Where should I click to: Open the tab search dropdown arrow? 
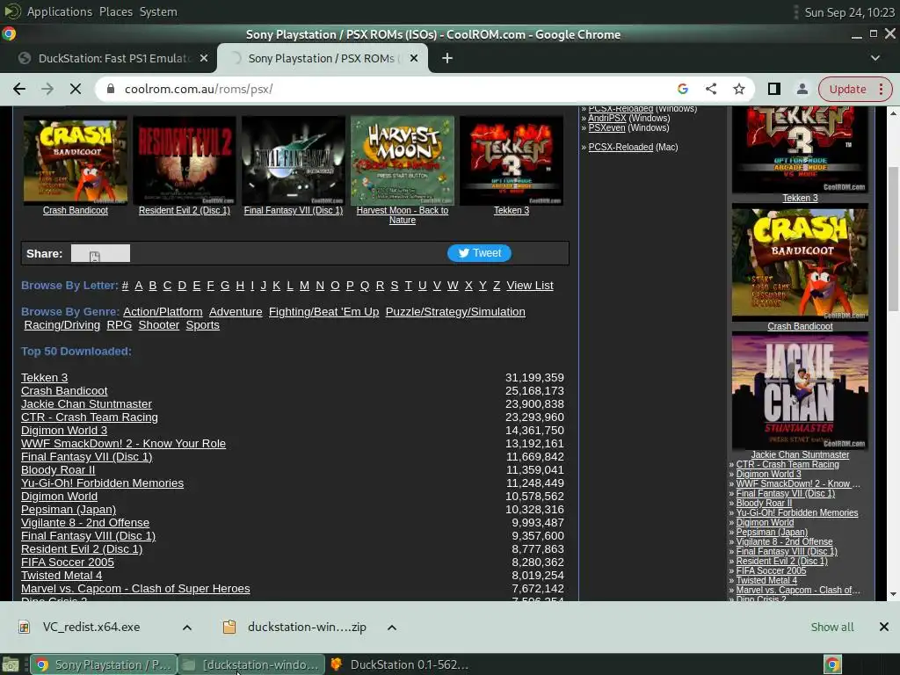click(x=875, y=58)
